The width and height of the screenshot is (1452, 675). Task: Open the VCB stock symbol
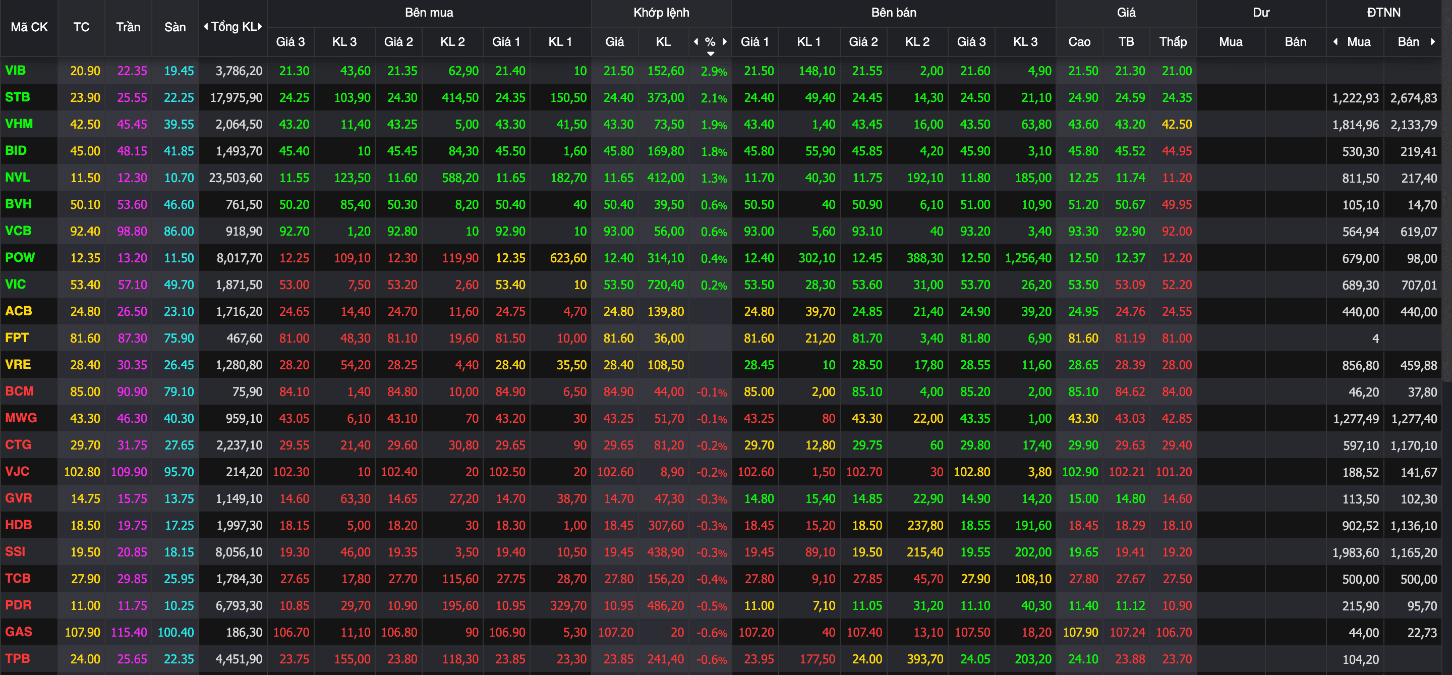18,231
